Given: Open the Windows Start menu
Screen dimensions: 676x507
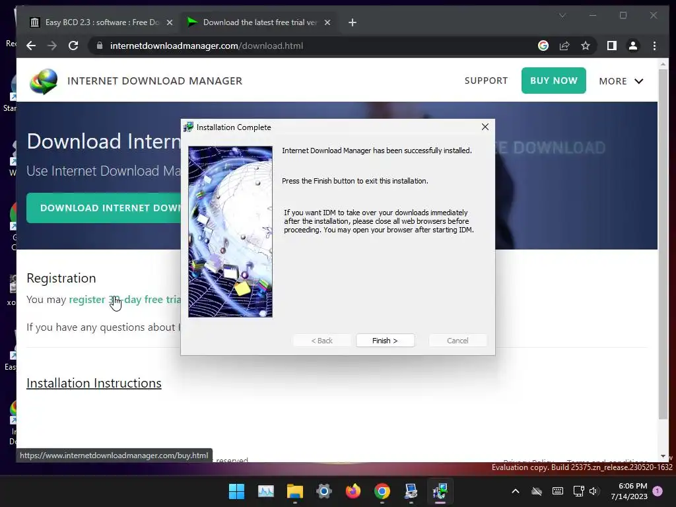Looking at the screenshot, I should (236, 491).
